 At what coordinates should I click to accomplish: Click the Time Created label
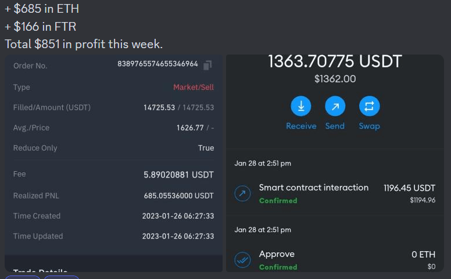click(x=37, y=216)
